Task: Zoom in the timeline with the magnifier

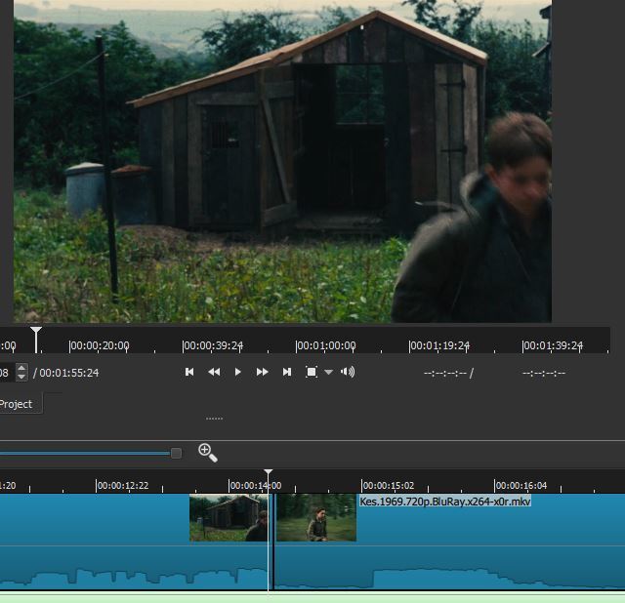Action: pos(208,453)
